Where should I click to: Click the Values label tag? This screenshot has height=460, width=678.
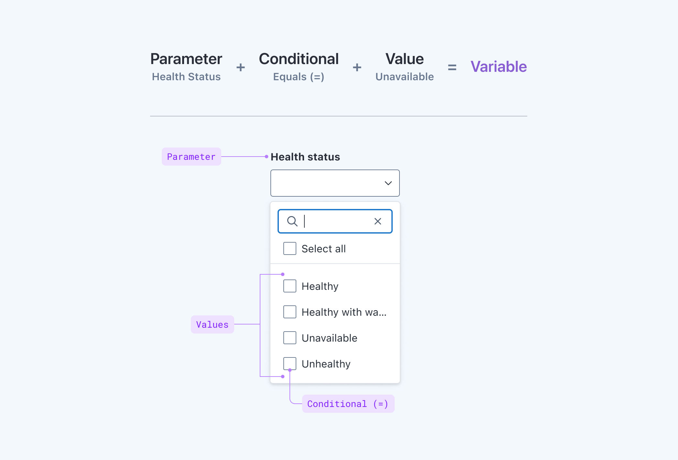tap(212, 324)
